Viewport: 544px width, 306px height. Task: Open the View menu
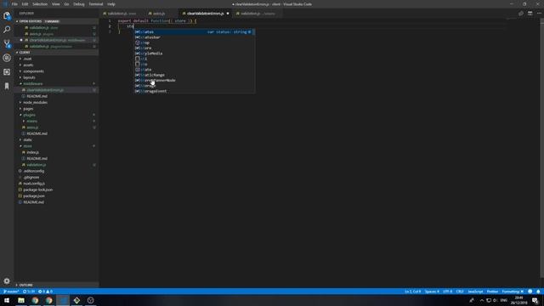coord(56,4)
